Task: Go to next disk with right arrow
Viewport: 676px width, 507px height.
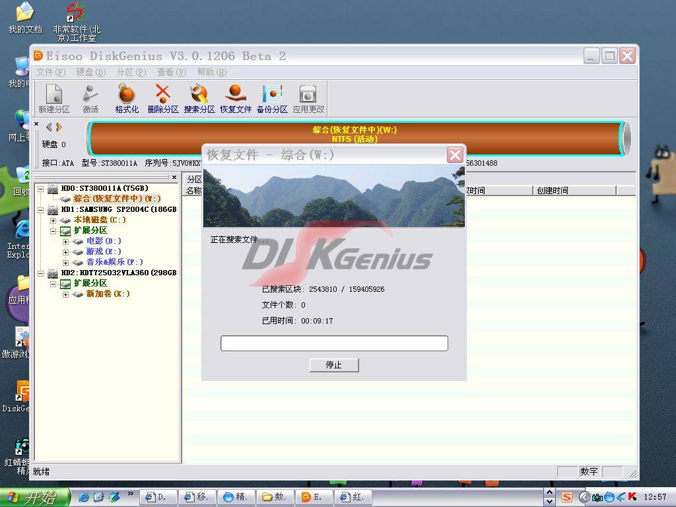Action: 59,127
